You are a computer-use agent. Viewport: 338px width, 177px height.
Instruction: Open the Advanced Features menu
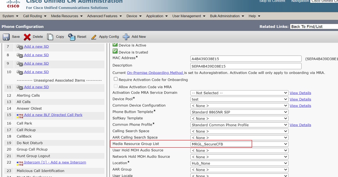[104, 16]
